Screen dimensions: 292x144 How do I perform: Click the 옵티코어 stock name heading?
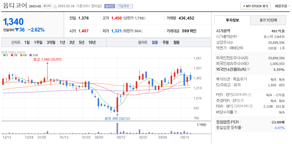[15, 5]
